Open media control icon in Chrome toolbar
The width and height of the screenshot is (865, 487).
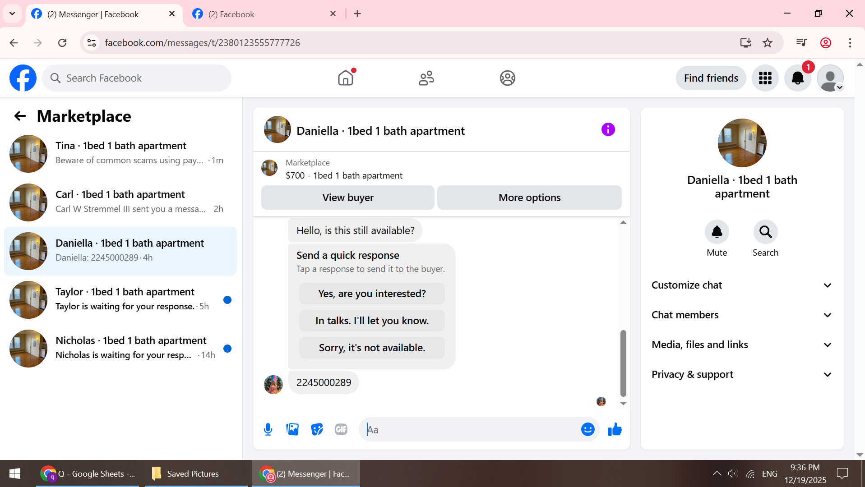[801, 43]
